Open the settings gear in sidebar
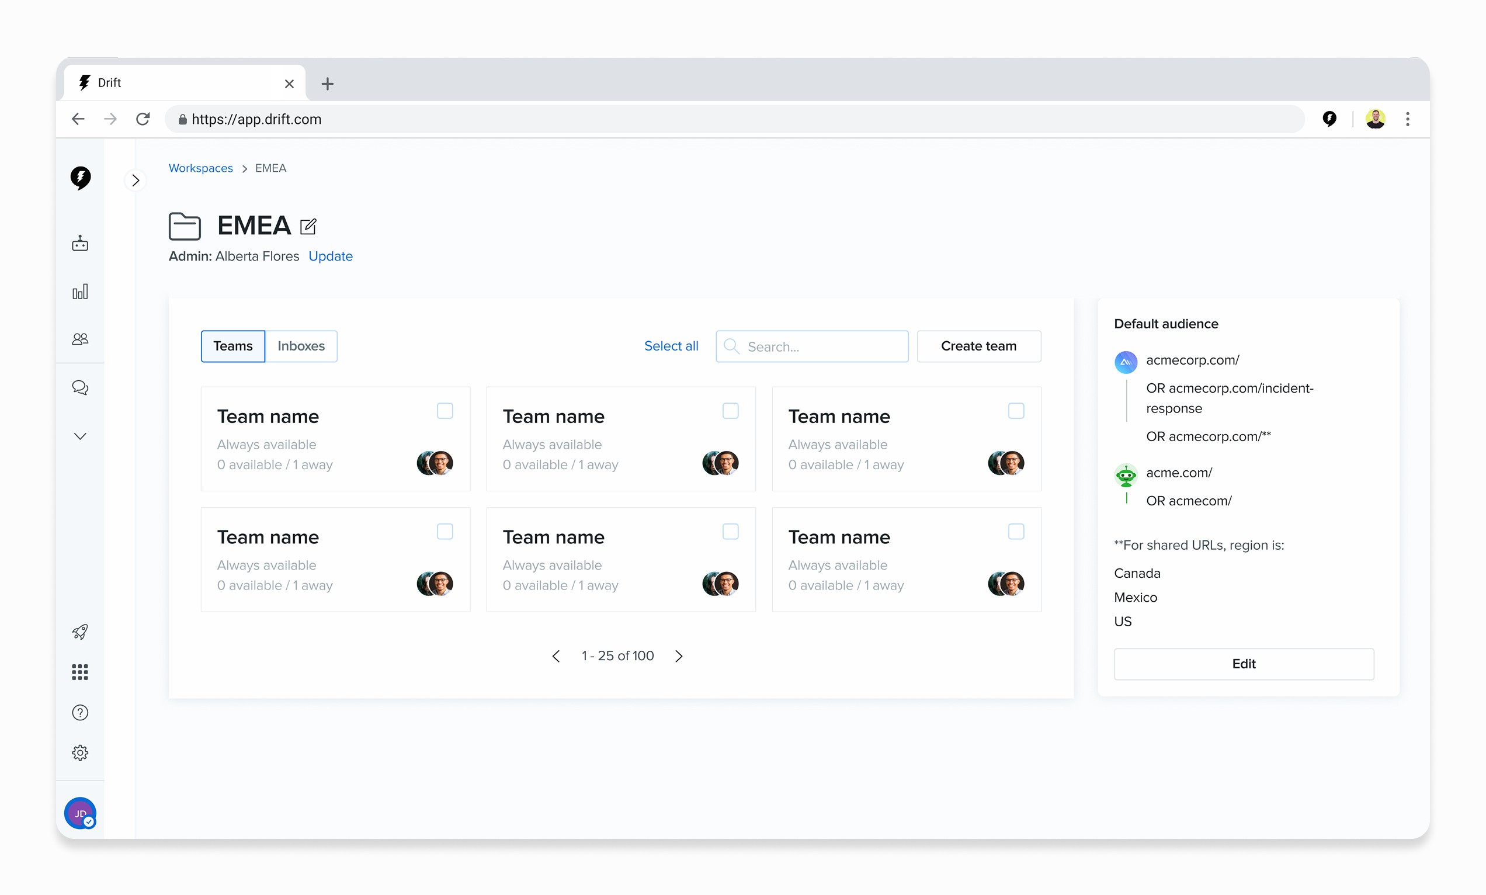Viewport: 1486px width, 895px height. [x=80, y=752]
